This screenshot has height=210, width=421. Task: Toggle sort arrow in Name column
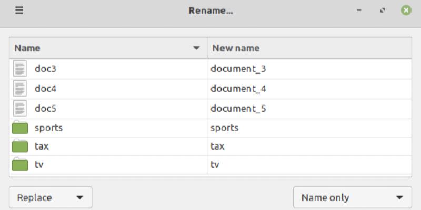tap(196, 48)
